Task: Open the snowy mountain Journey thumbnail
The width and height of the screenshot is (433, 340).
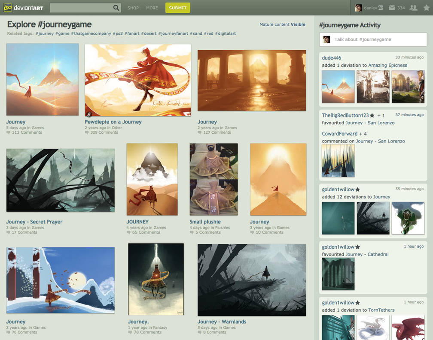Action: pyautogui.click(x=61, y=280)
